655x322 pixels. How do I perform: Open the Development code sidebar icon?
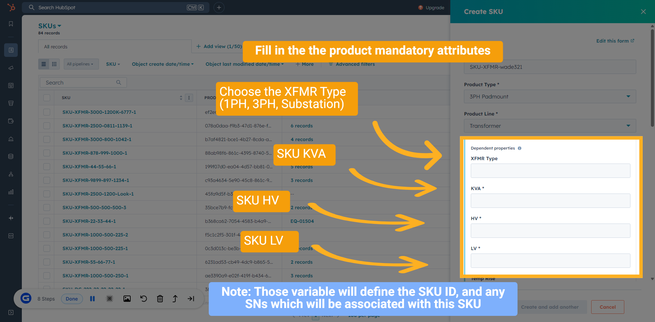pyautogui.click(x=11, y=236)
